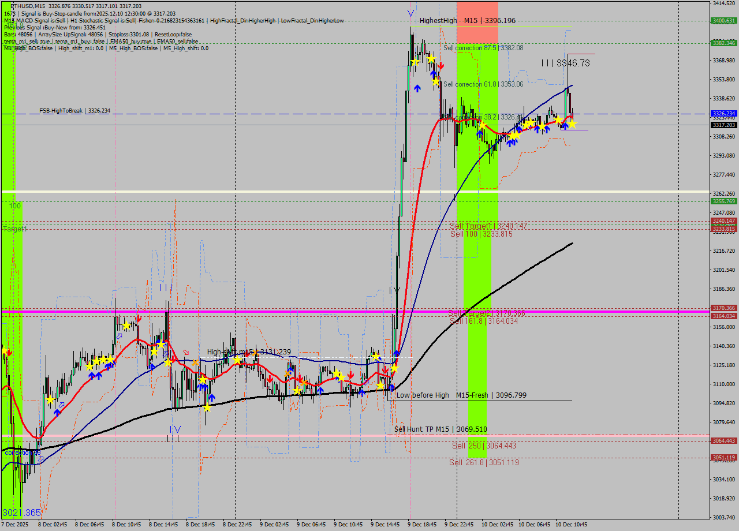Click the blue up arrow left of the peak candles

click(417, 88)
